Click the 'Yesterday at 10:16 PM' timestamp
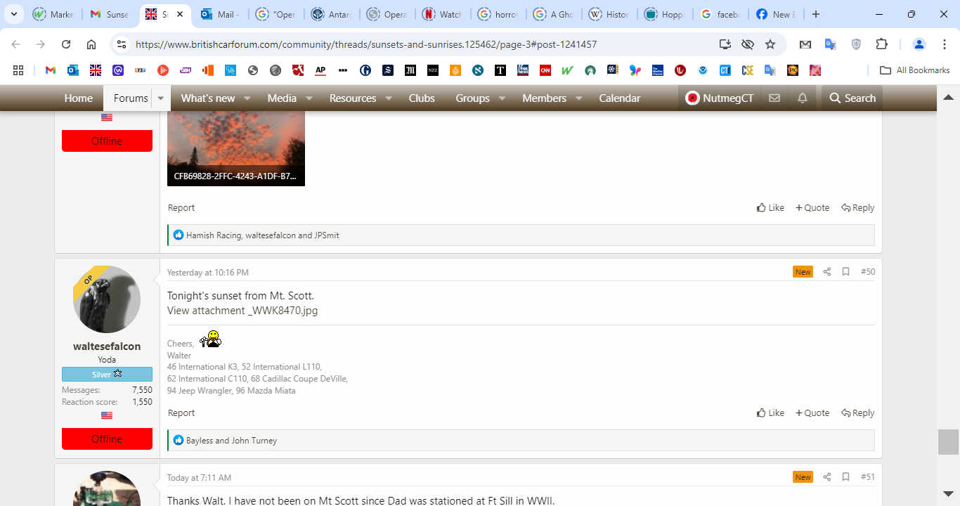The height and width of the screenshot is (506, 960). point(208,273)
